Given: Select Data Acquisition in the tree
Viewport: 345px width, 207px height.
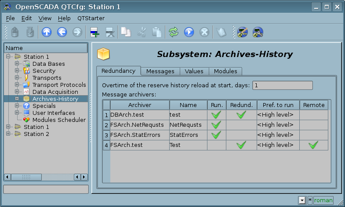Looking at the screenshot, I should (55, 92).
